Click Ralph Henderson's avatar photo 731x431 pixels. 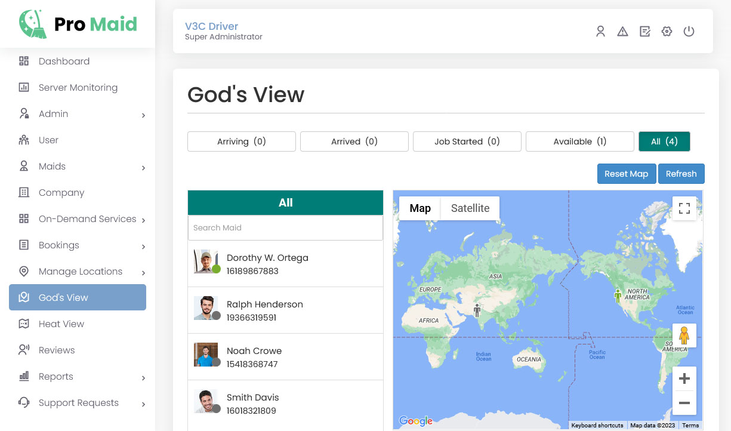206,308
